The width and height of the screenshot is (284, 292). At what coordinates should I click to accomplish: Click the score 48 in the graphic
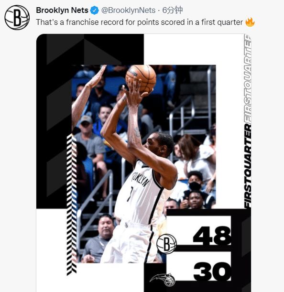point(212,236)
